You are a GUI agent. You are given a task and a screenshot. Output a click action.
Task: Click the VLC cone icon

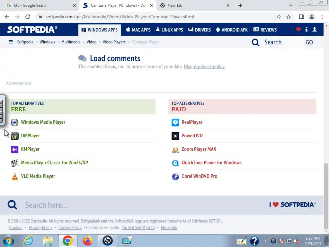tap(14, 177)
